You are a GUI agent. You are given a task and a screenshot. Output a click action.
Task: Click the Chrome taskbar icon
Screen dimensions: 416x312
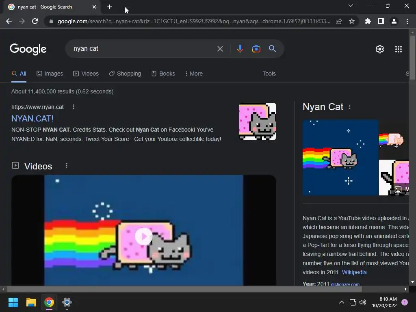click(x=49, y=302)
